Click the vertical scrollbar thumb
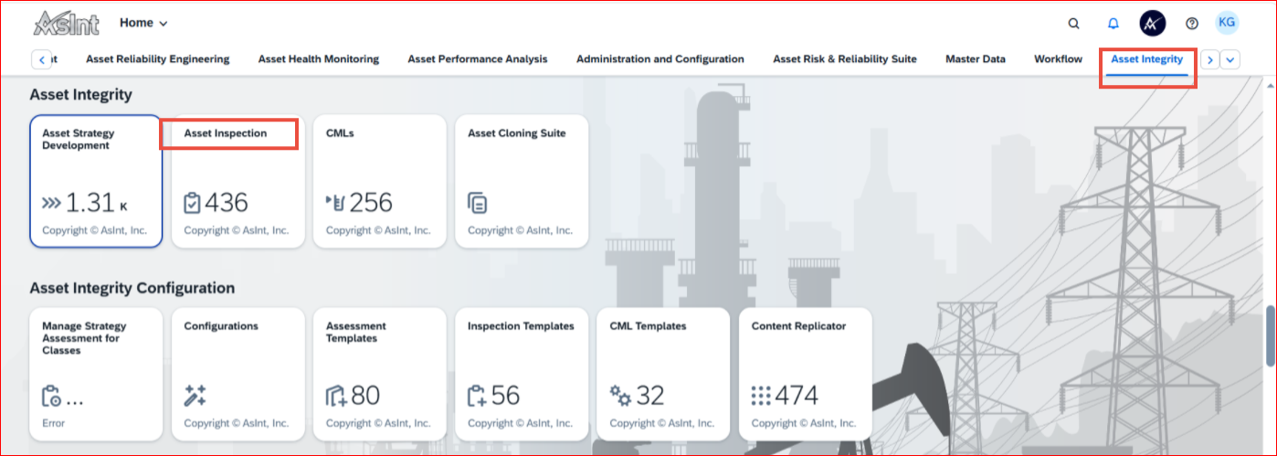 coord(1269,336)
